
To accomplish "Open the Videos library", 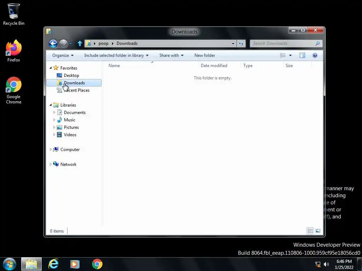I will pos(70,134).
